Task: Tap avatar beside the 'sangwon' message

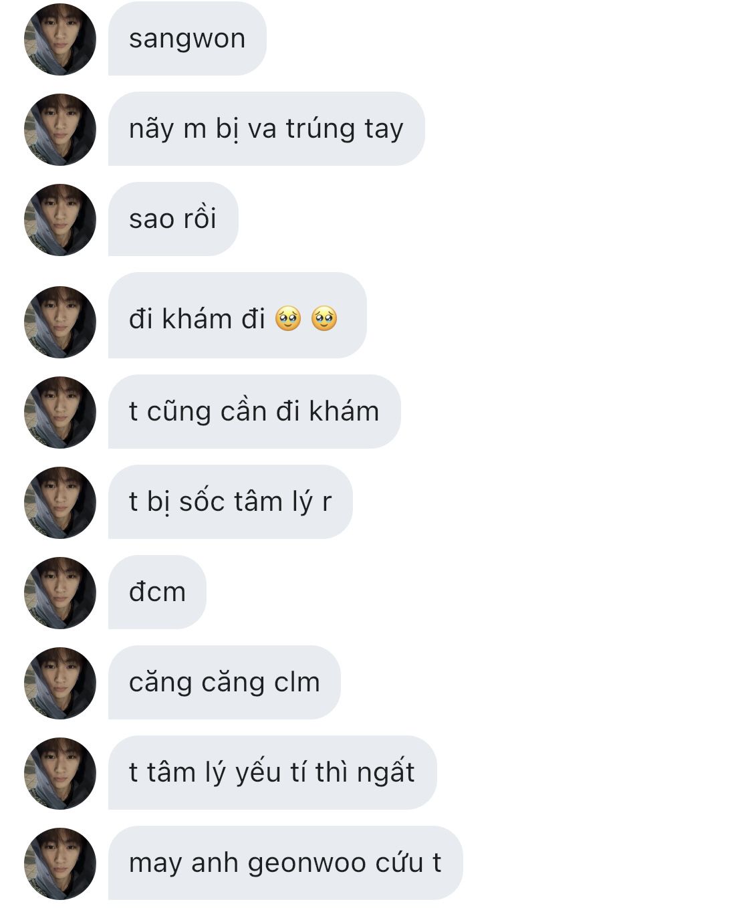Action: [x=60, y=39]
